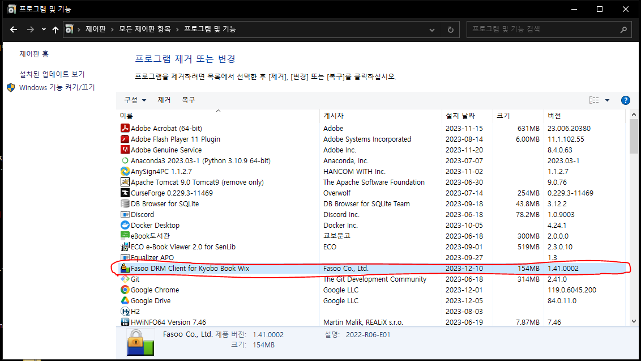Screen dimensions: 641x361
Task: Click the 프로그램 및 기능 breadcrumb
Action: [210, 29]
